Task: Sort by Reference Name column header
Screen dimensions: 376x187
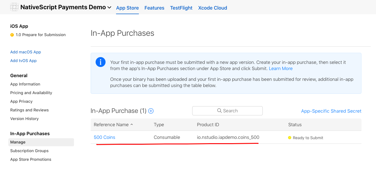Action: click(x=113, y=125)
